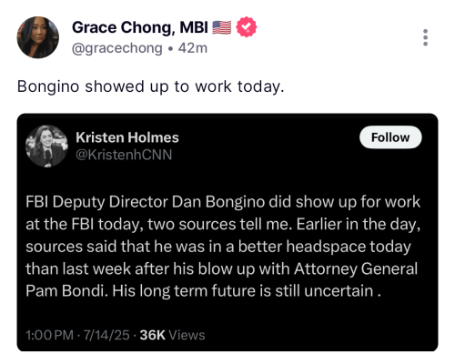
Task: Open the Grace Chong, MBI display name
Action: click(x=140, y=27)
